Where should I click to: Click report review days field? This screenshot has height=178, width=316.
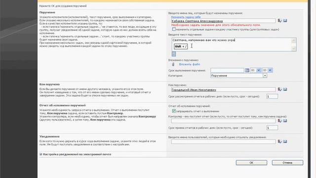click(272, 96)
